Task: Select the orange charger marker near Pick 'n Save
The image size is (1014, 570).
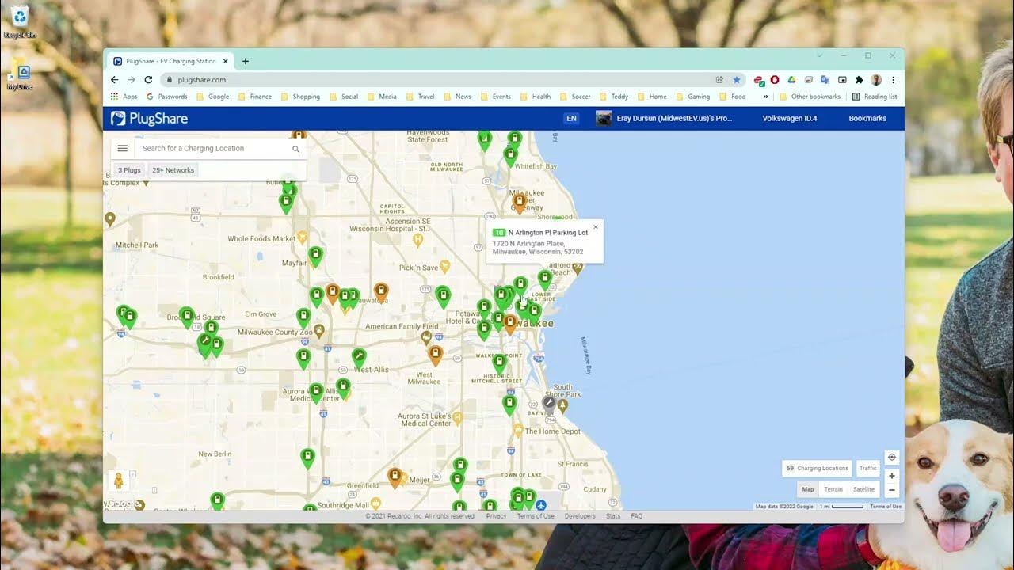Action: click(x=381, y=292)
